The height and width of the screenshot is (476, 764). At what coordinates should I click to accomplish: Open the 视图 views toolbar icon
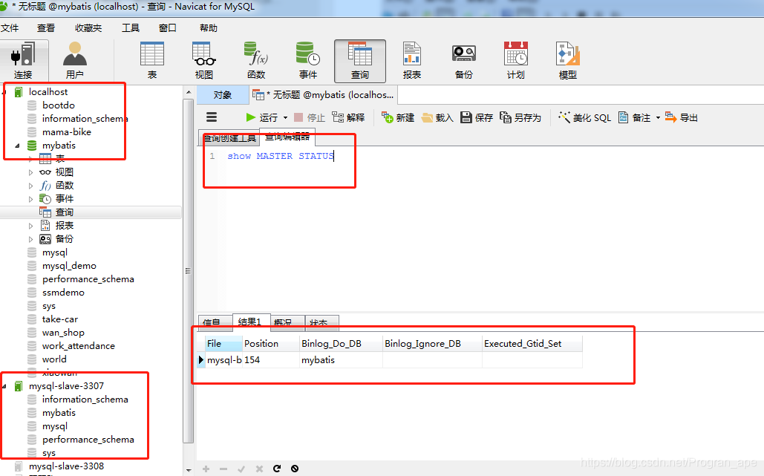[x=203, y=61]
